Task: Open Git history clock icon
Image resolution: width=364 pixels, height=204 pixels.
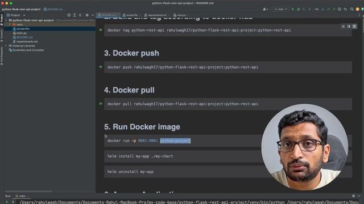Action: coord(340,9)
